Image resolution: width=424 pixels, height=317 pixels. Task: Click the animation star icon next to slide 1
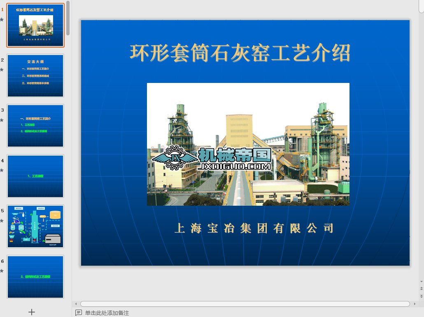[2, 19]
